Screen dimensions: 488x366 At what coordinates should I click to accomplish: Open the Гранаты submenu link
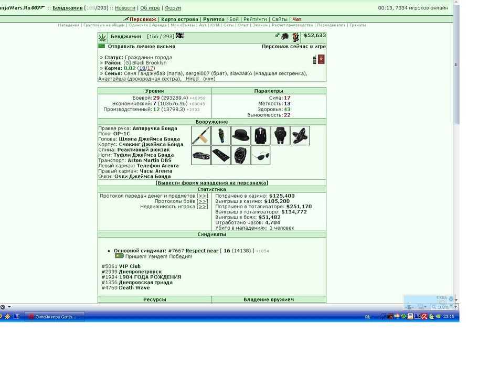click(357, 25)
